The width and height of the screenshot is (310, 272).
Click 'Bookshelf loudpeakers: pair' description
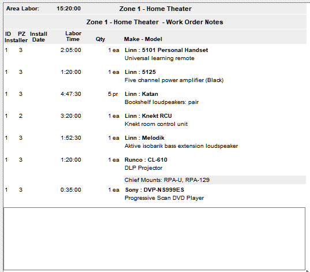point(162,102)
